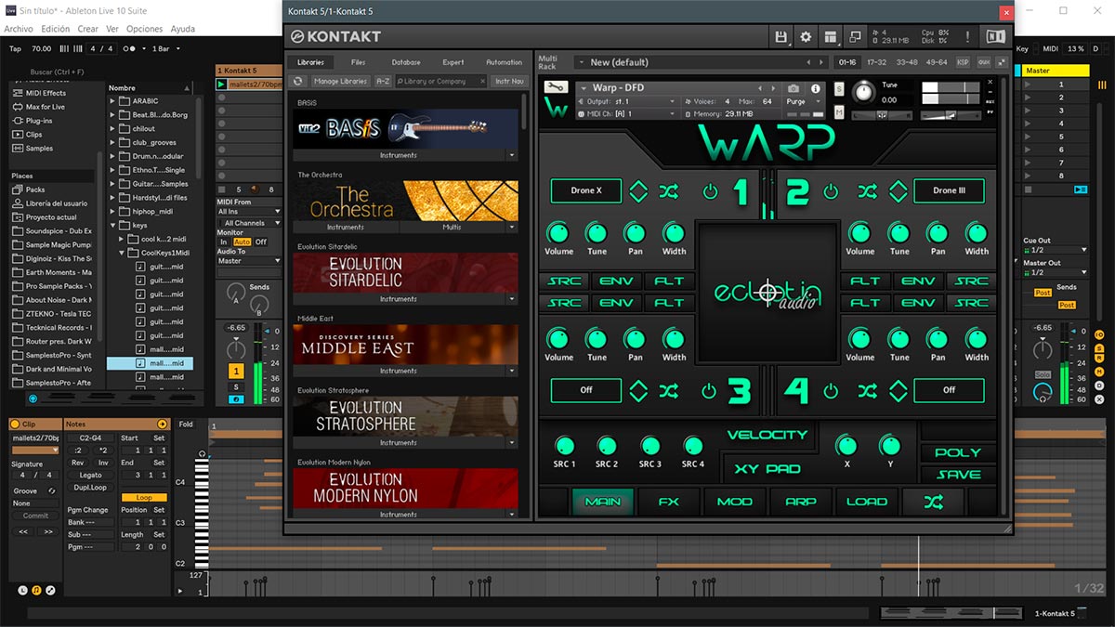Screen dimensions: 1115x627
Task: Open the Audio To Master dropdown
Action: [x=249, y=261]
